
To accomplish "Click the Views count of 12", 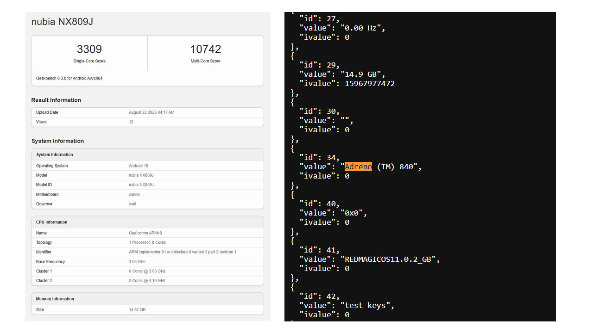I will (131, 122).
